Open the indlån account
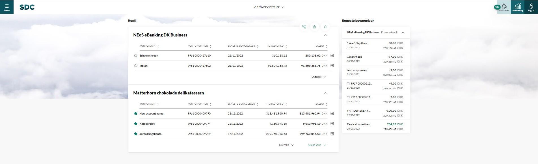The width and height of the screenshot is (538, 164). click(143, 66)
